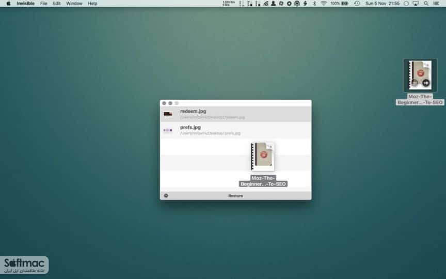
Task: Click the redeem.jpg thumbnail icon
Action: click(168, 115)
